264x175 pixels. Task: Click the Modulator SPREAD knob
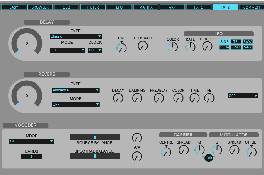click(x=234, y=150)
